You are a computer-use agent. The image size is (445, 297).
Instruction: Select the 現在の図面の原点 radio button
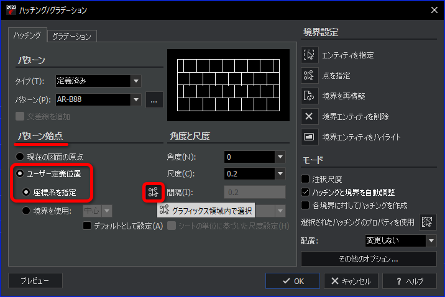point(20,157)
